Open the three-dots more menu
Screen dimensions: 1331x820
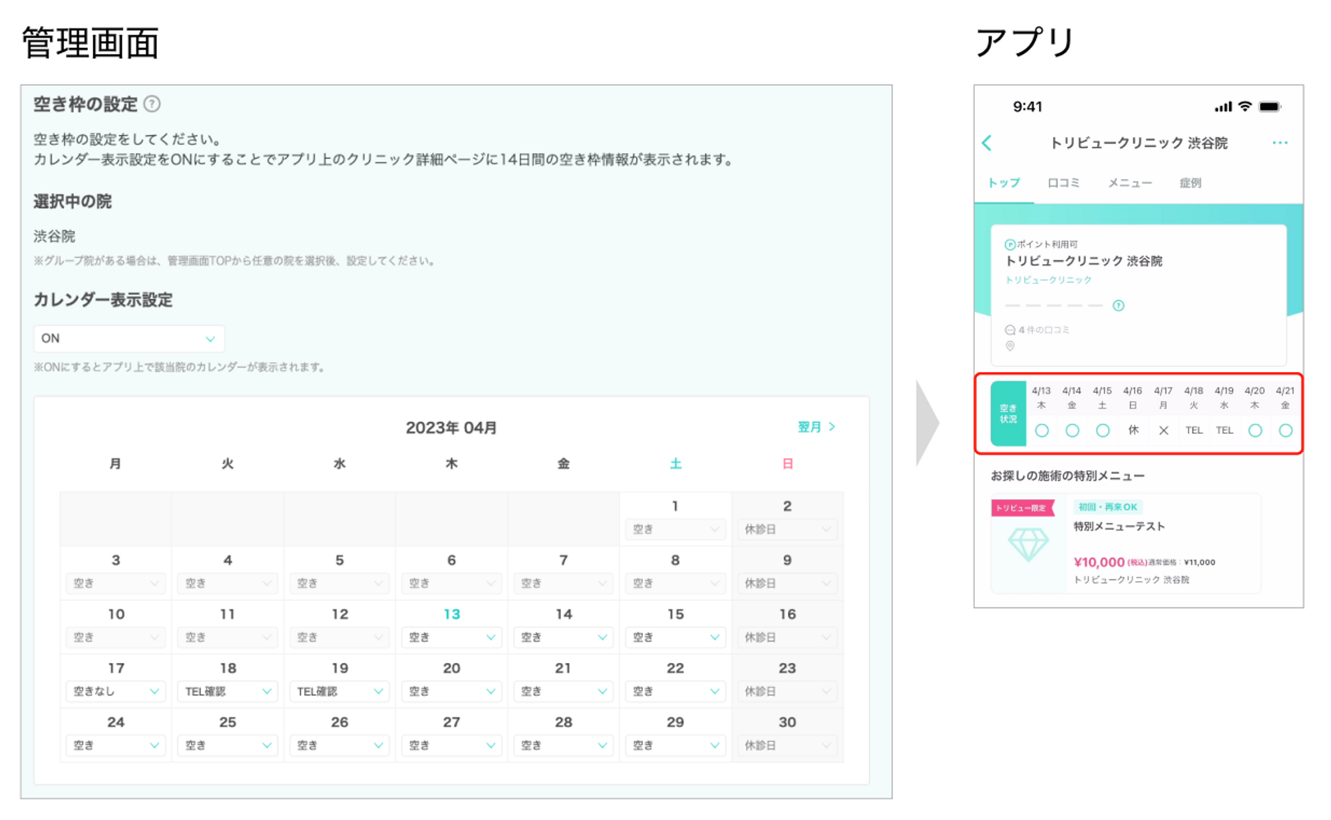point(1279,142)
